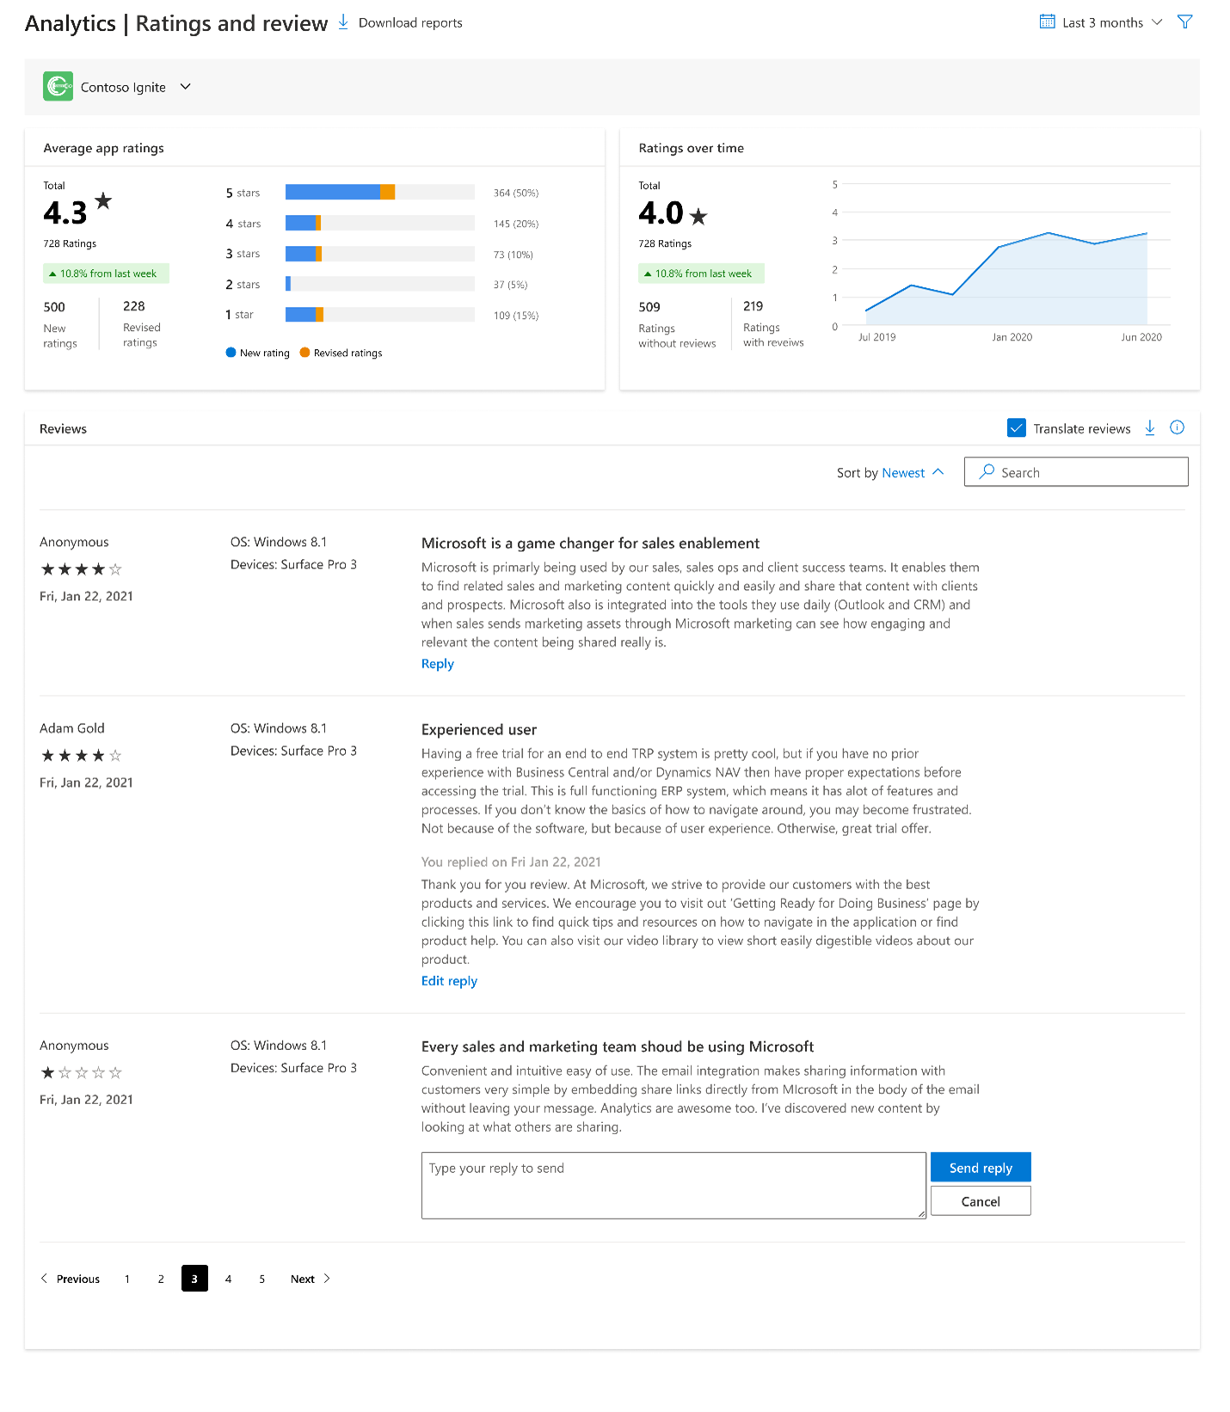Click the calendar icon beside Last 3 months
1230x1412 pixels.
[1047, 21]
